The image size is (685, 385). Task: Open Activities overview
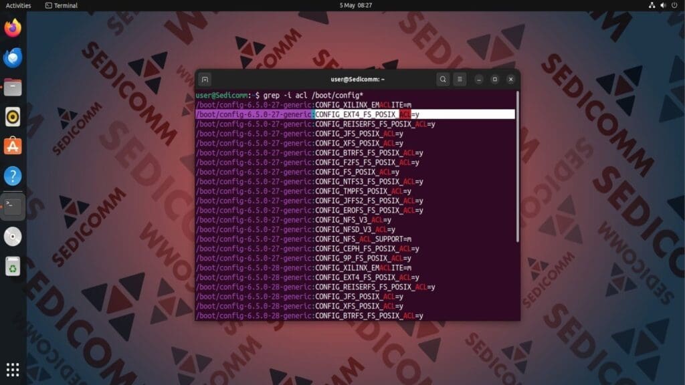coord(18,5)
